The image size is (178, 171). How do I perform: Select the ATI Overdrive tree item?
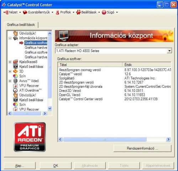(30, 90)
